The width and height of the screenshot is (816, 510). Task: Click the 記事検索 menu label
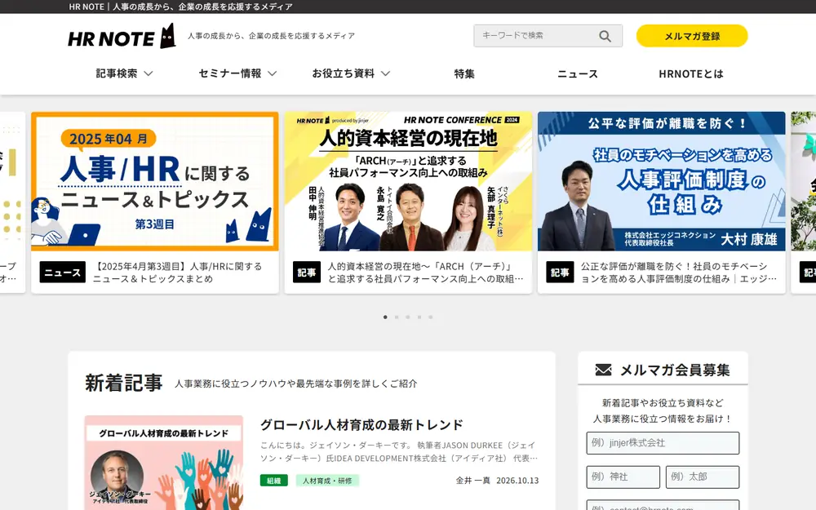click(x=117, y=73)
